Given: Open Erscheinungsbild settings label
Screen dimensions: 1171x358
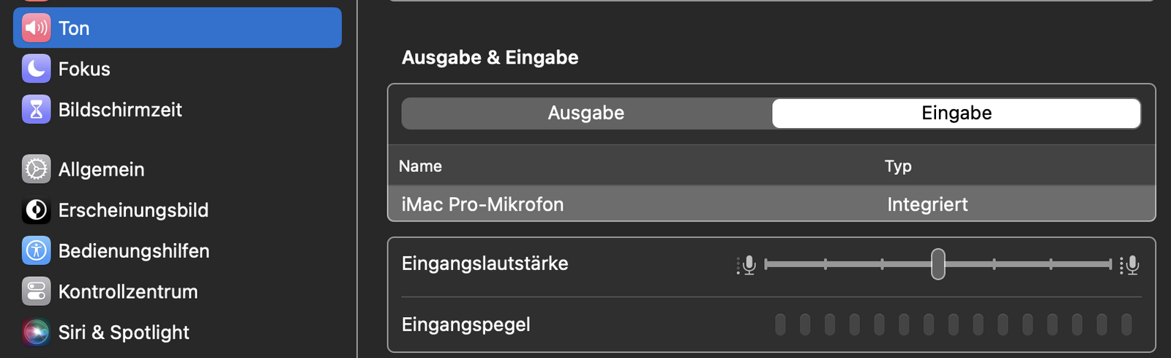Looking at the screenshot, I should tap(133, 210).
